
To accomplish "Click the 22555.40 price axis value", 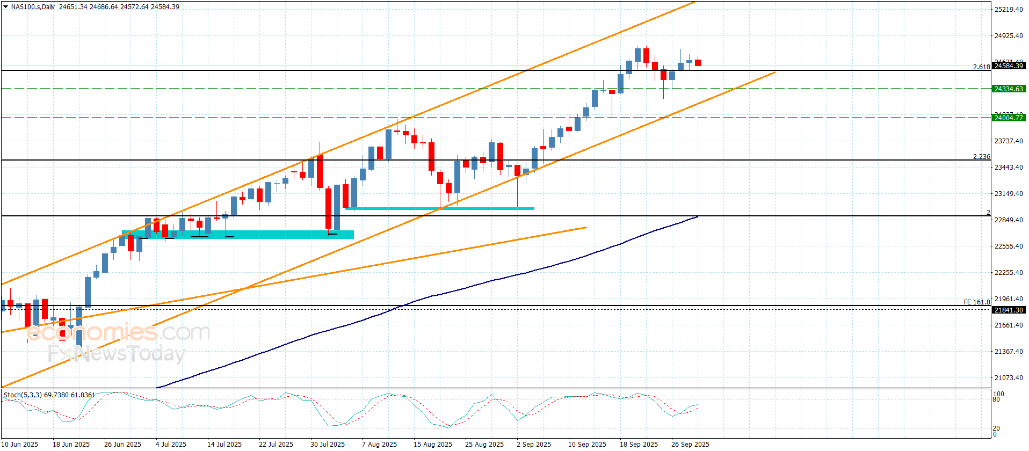I will click(1009, 246).
